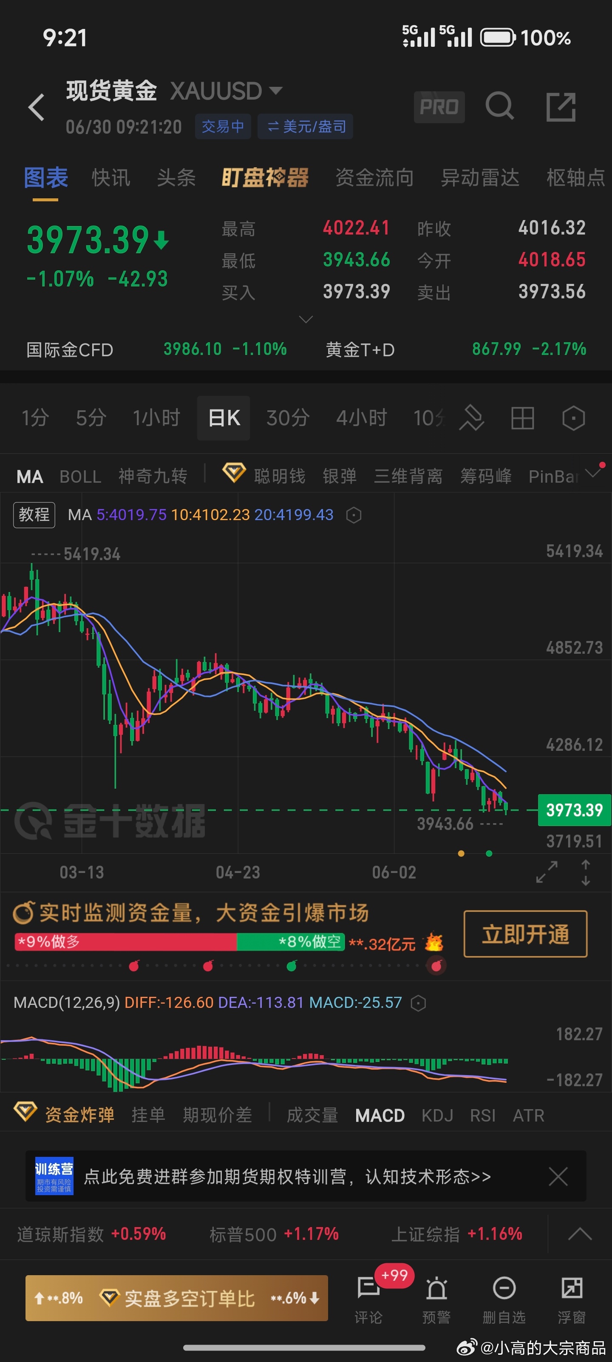
Task: Tap the diamond icon beside 资金炸弹
Action: pos(25,1111)
